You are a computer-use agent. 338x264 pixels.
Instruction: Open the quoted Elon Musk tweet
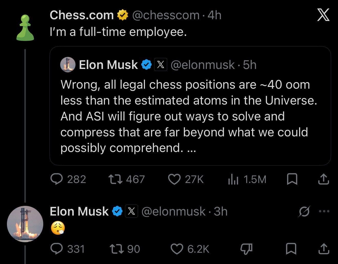pos(190,106)
